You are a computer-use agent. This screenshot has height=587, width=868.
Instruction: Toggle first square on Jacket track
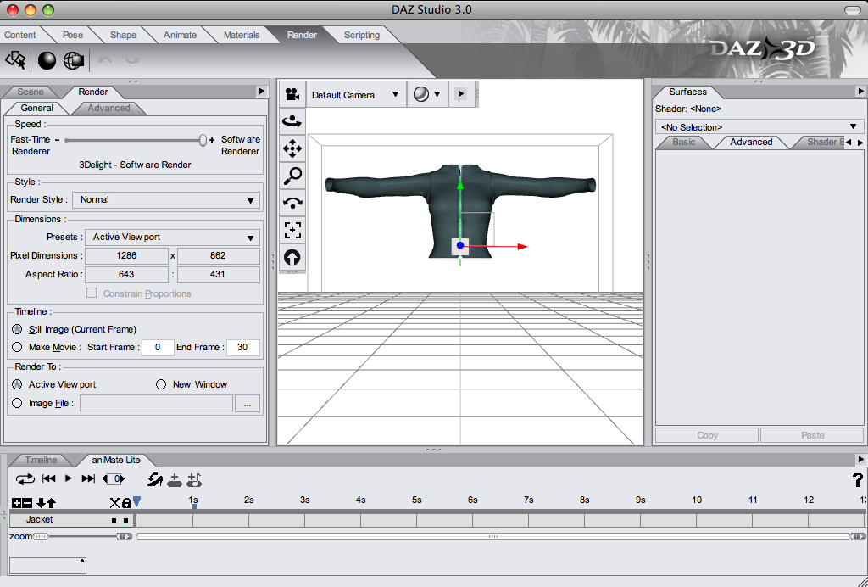click(x=114, y=520)
